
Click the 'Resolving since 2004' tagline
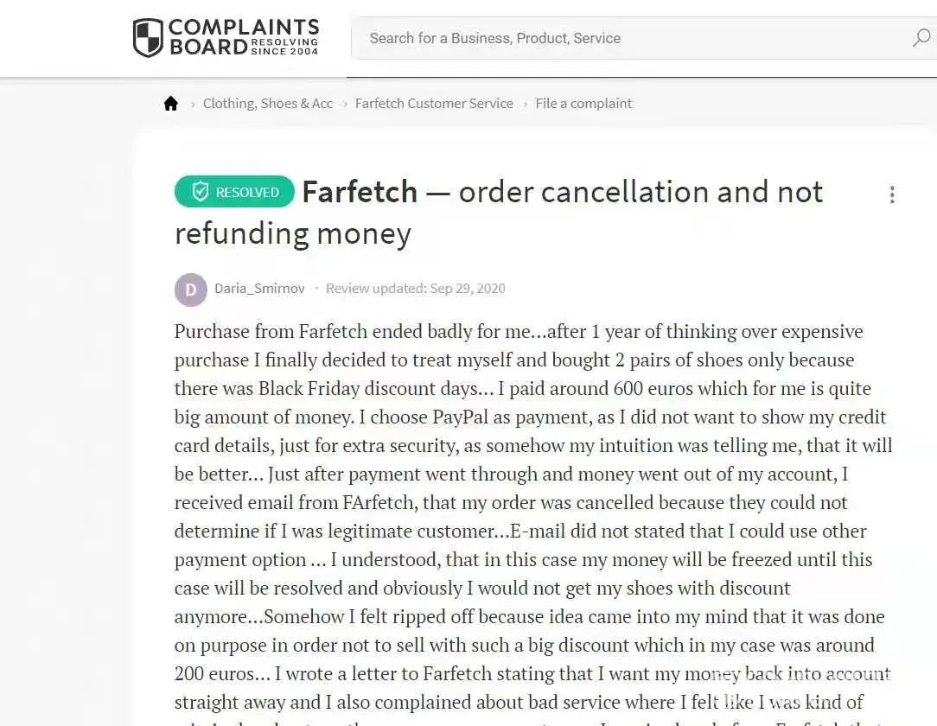[284, 47]
